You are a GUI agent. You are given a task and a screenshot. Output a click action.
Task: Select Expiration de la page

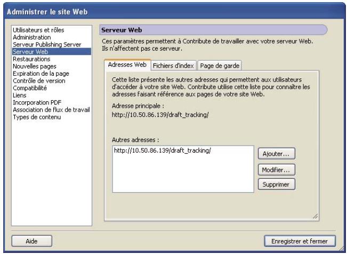click(x=52, y=74)
